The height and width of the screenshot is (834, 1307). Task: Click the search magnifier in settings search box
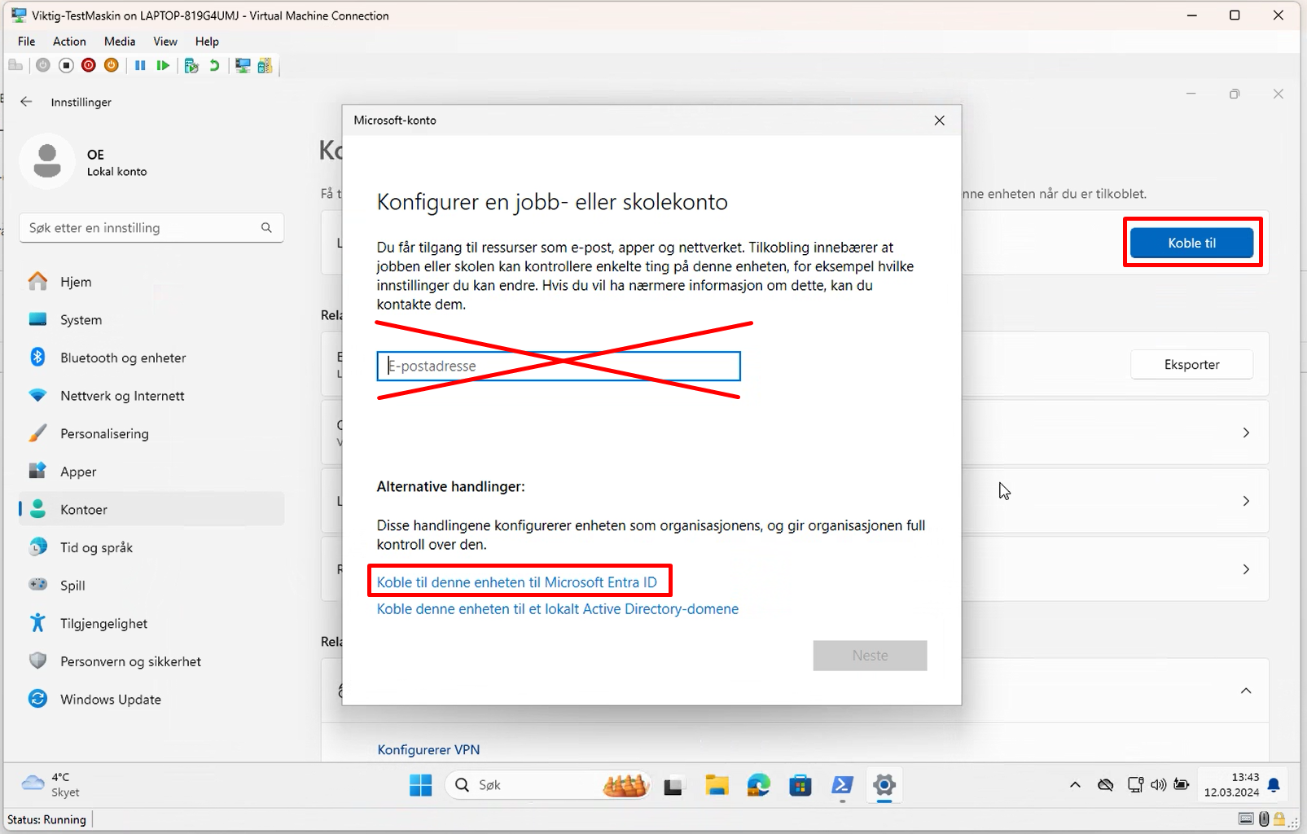tap(266, 228)
